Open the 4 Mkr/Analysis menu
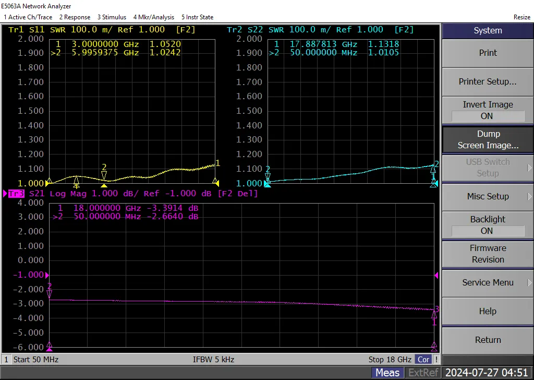 (x=154, y=17)
